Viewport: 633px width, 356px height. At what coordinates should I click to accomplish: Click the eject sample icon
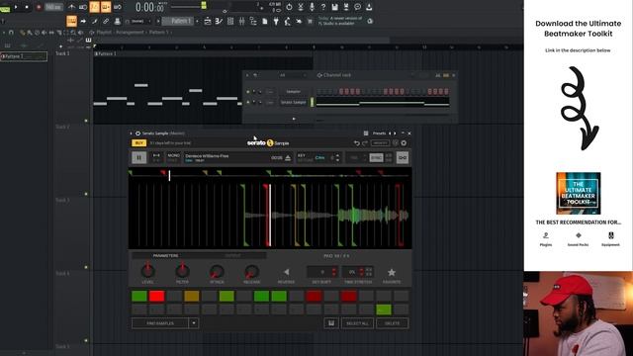coord(288,158)
